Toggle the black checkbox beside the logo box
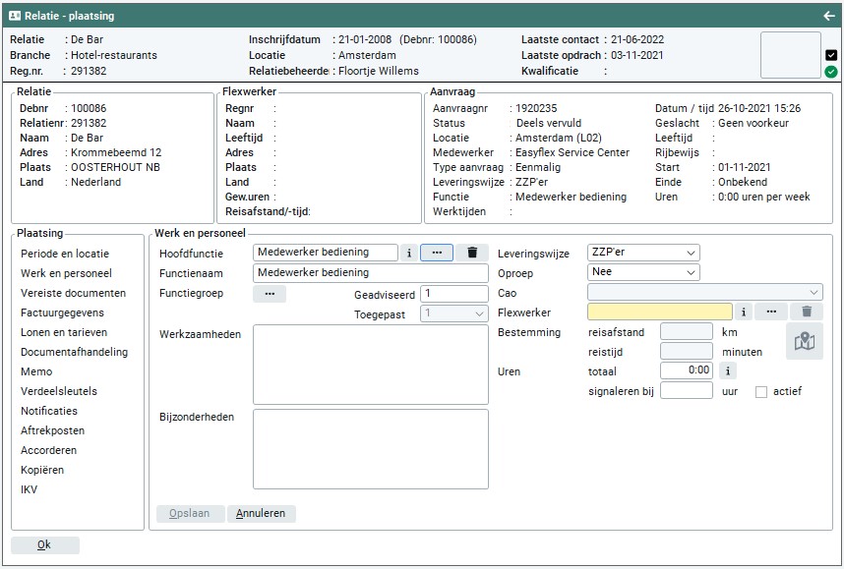 pos(831,55)
